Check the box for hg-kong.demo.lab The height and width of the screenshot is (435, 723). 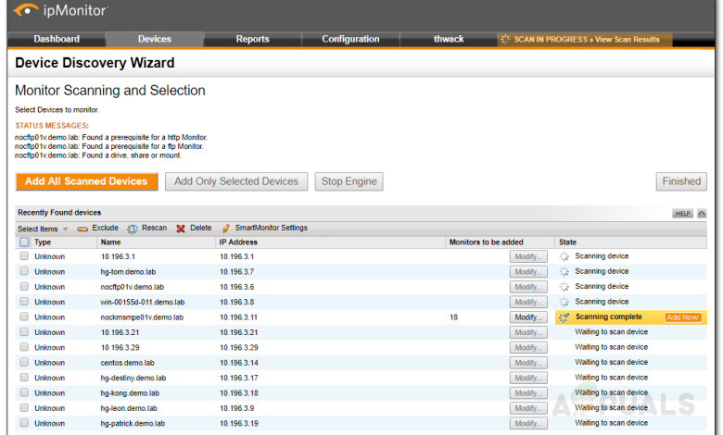point(24,392)
